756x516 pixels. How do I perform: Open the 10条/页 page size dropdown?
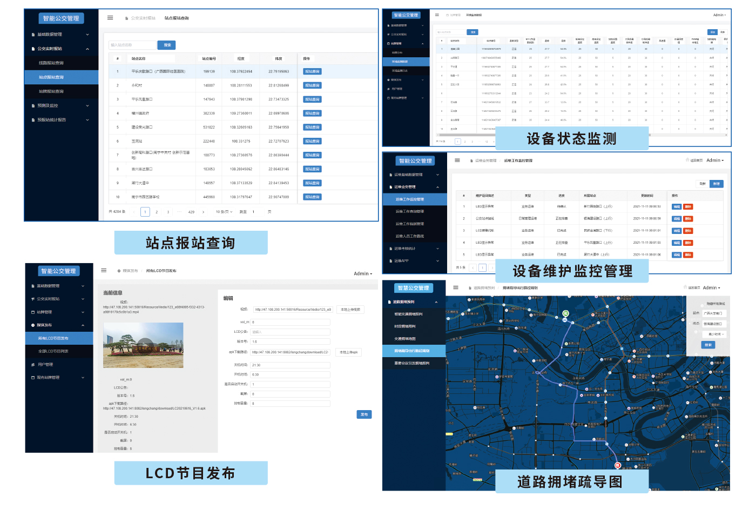coord(224,212)
